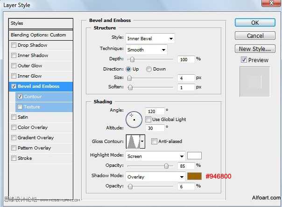The height and width of the screenshot is (207, 282).
Task: Click the OK button
Action: (254, 22)
